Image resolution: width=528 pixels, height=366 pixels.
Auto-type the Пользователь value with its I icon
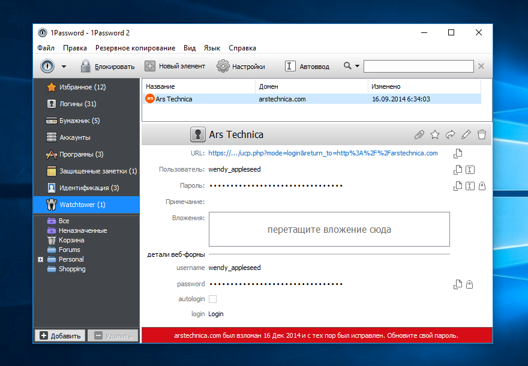tap(470, 170)
